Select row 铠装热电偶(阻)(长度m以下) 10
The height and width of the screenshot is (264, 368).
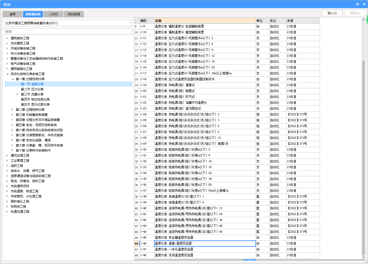click(x=205, y=161)
